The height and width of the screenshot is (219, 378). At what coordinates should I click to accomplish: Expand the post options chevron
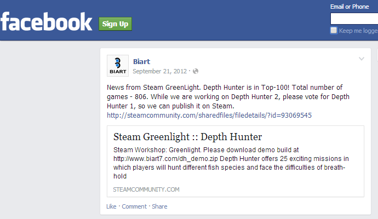362,59
